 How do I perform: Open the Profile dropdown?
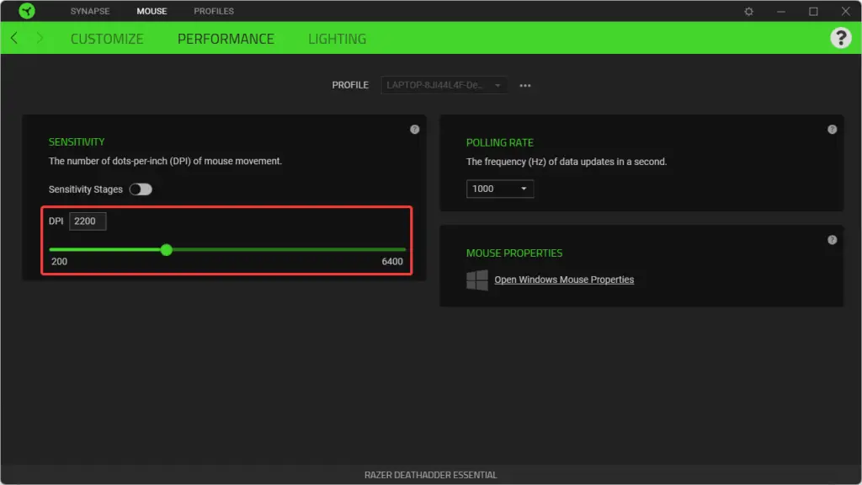444,85
